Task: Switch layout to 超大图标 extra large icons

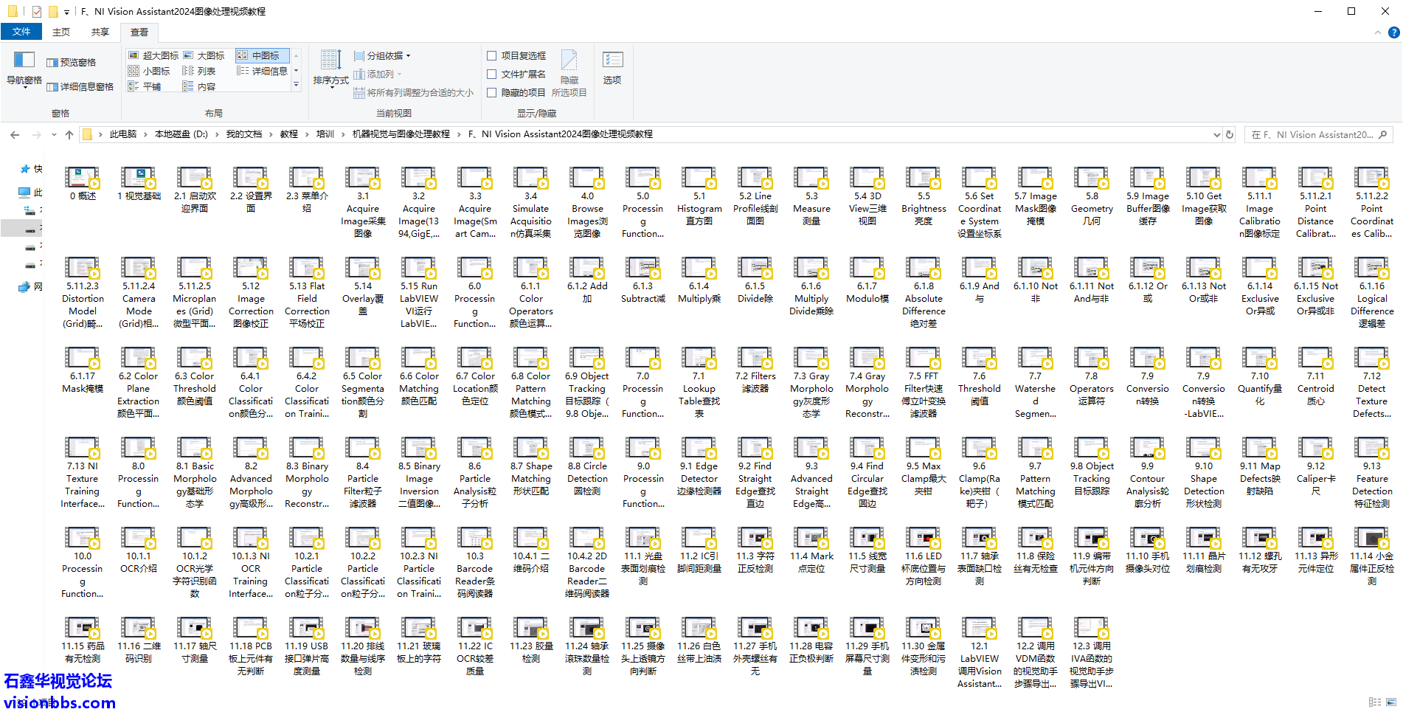Action: [x=154, y=55]
